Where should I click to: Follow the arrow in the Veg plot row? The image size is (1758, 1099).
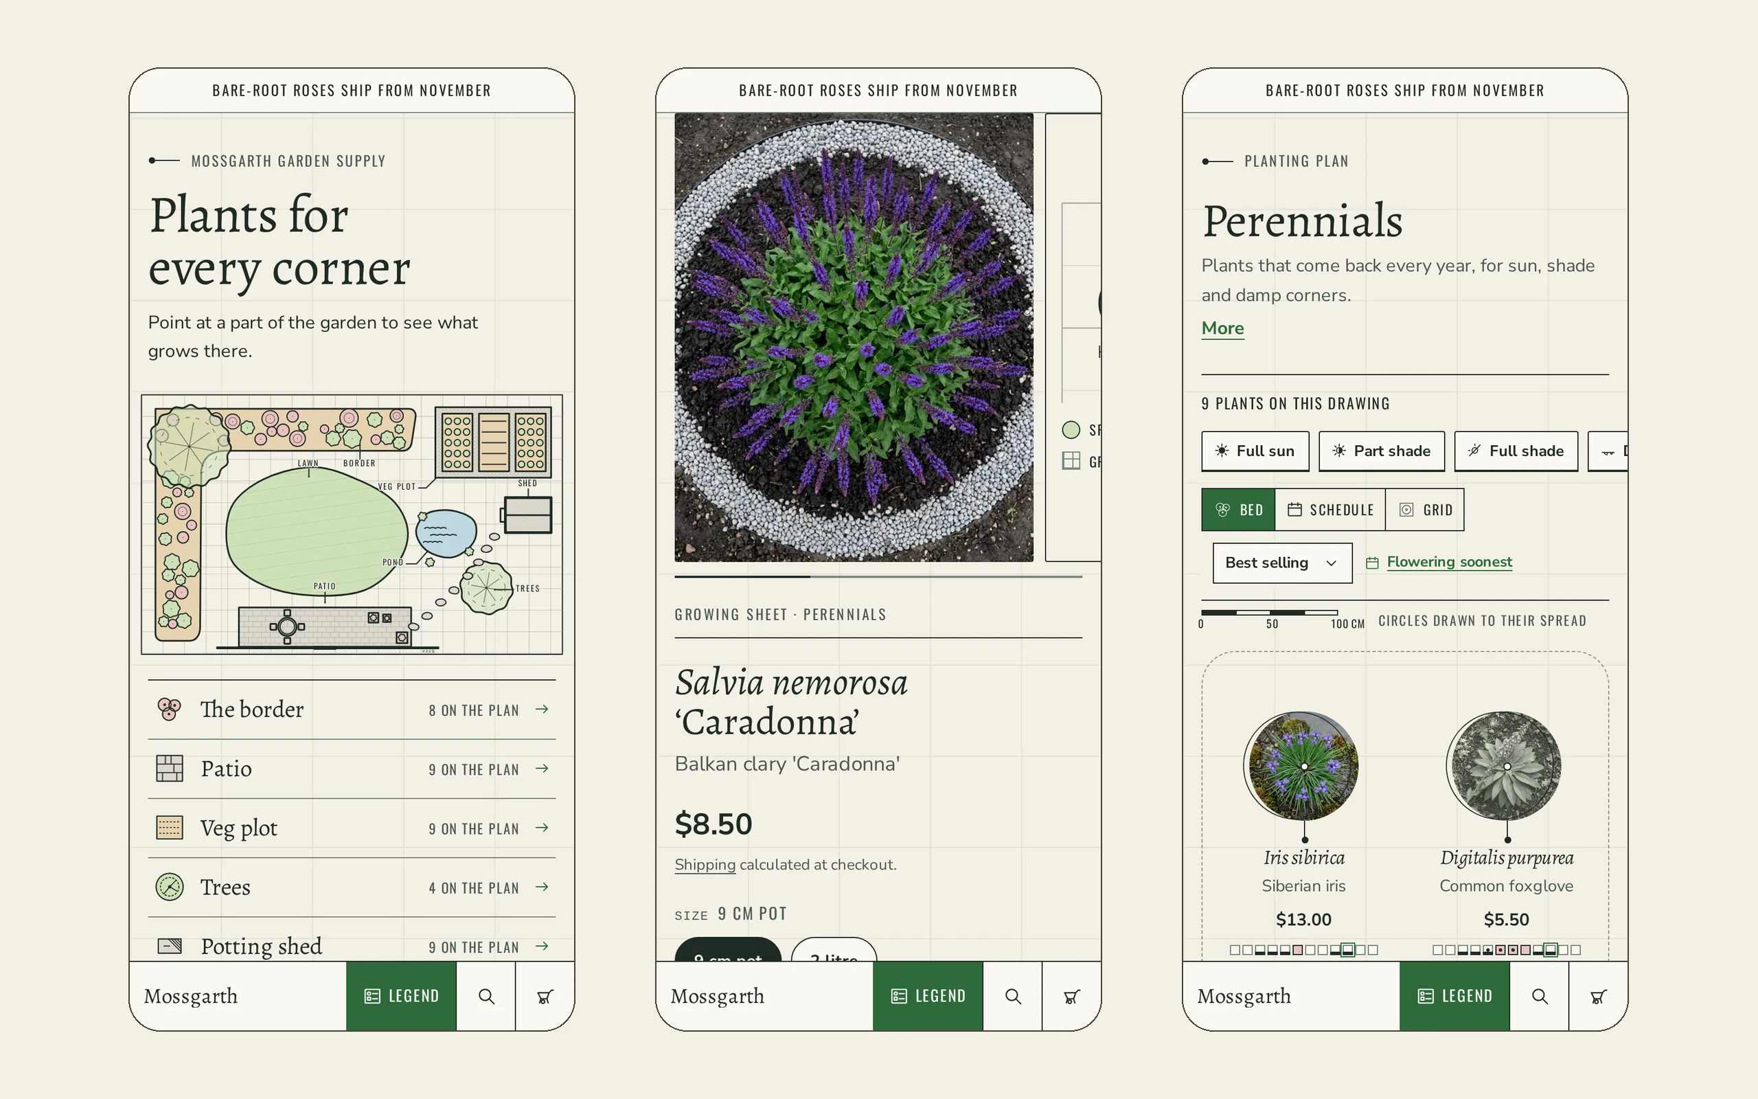[x=542, y=827]
